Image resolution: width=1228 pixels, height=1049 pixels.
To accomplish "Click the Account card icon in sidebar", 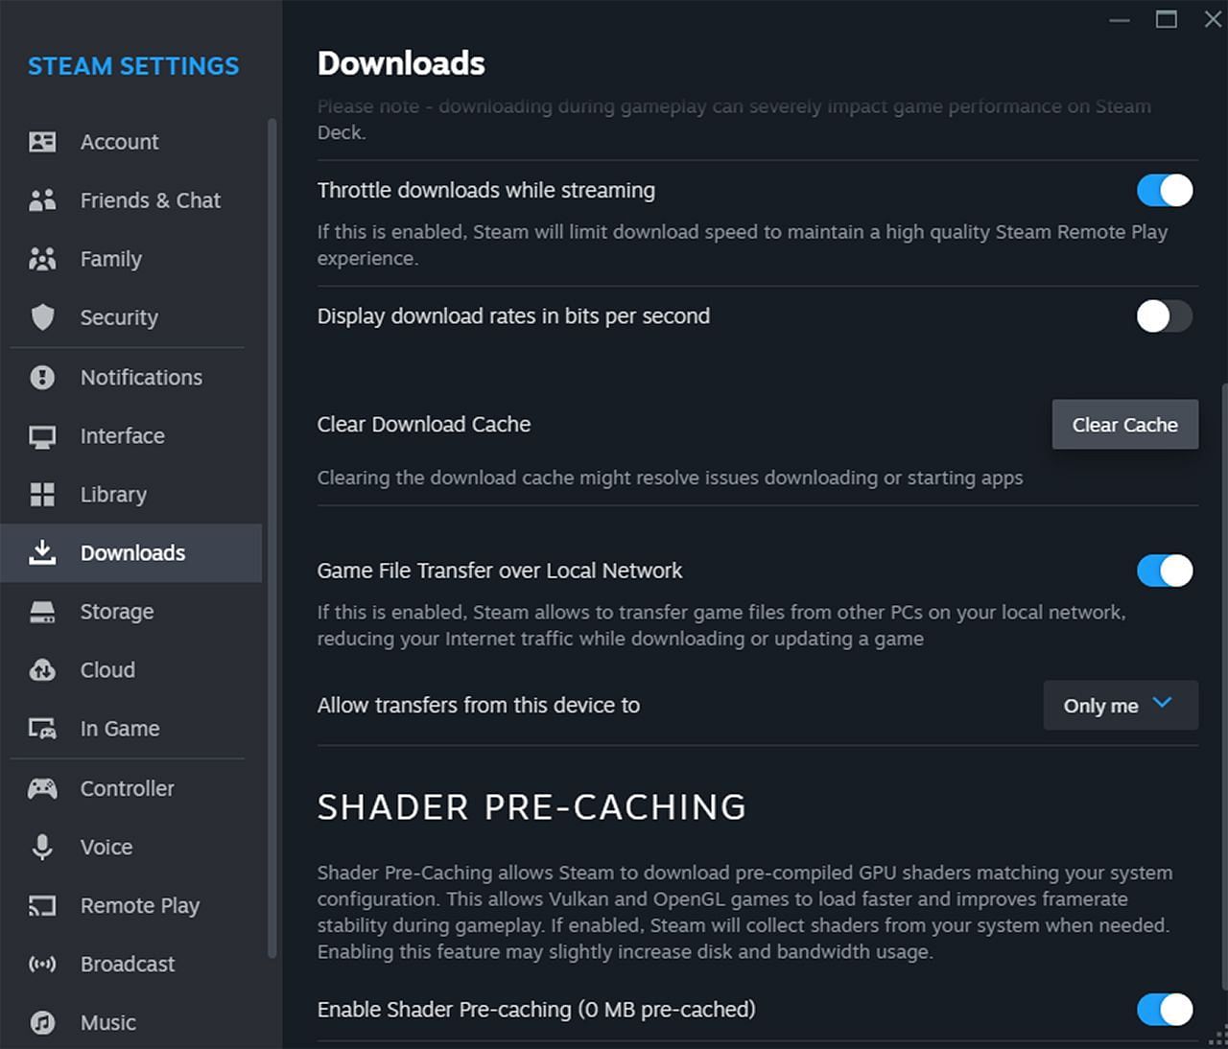I will point(42,142).
